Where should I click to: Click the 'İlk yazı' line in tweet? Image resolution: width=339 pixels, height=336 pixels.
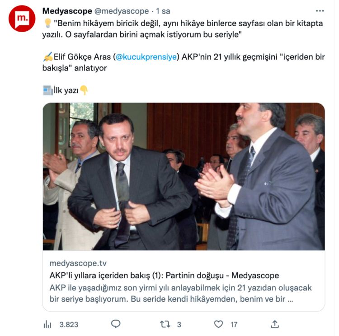(66, 90)
